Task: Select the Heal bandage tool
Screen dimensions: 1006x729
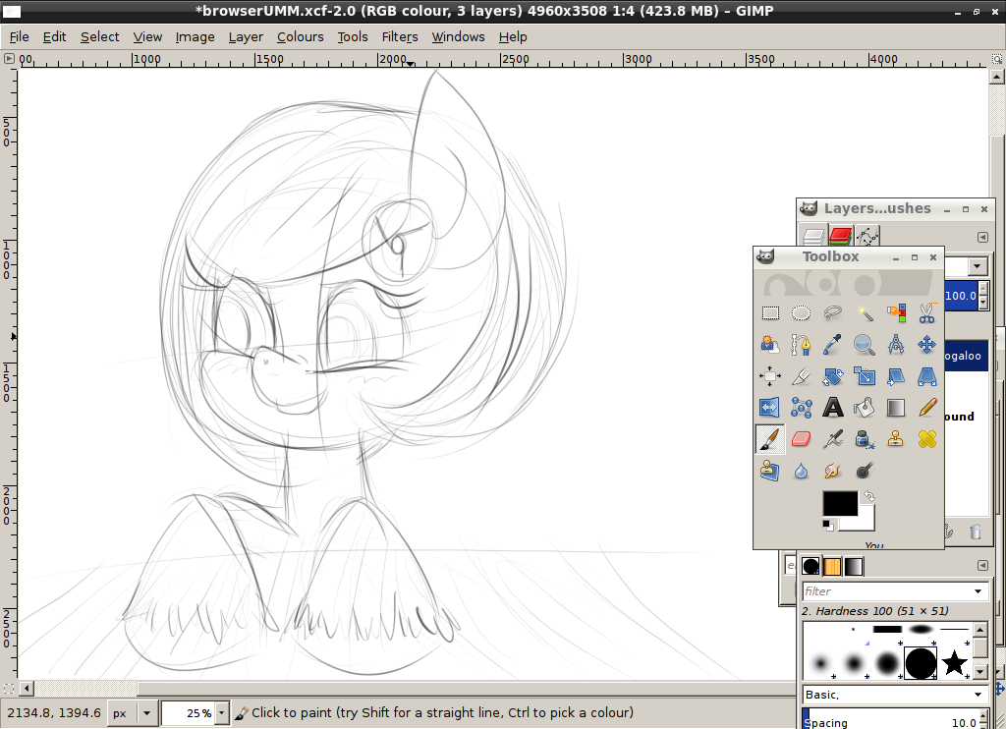Action: (x=927, y=439)
